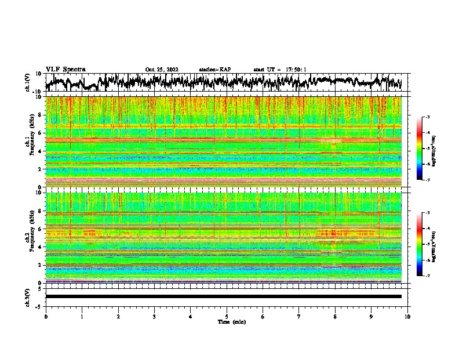Click the ch.2 spectrogram panel

(224, 238)
